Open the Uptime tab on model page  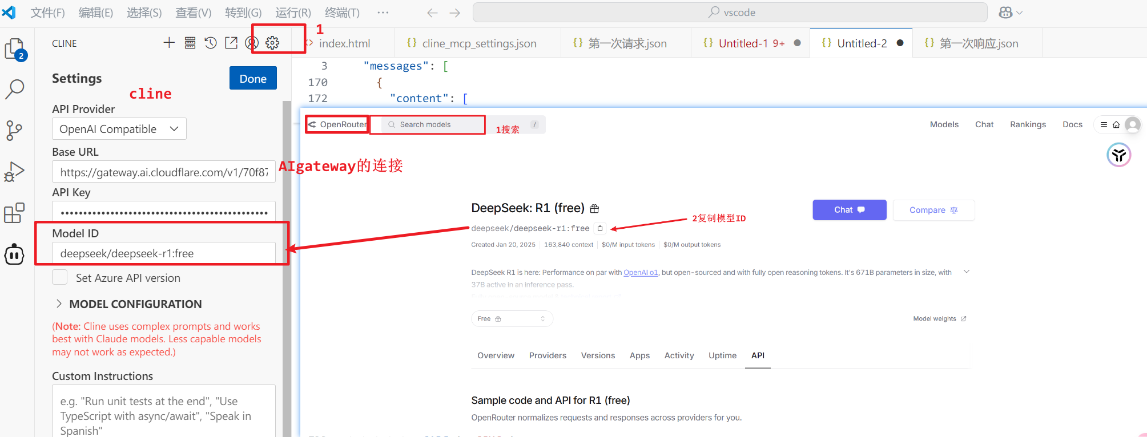point(722,355)
